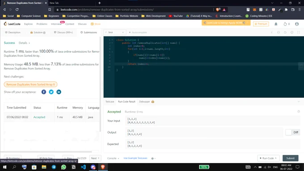The height and width of the screenshot is (171, 304).
Task: Click LeetCode is hiring banner
Action: tap(226, 23)
